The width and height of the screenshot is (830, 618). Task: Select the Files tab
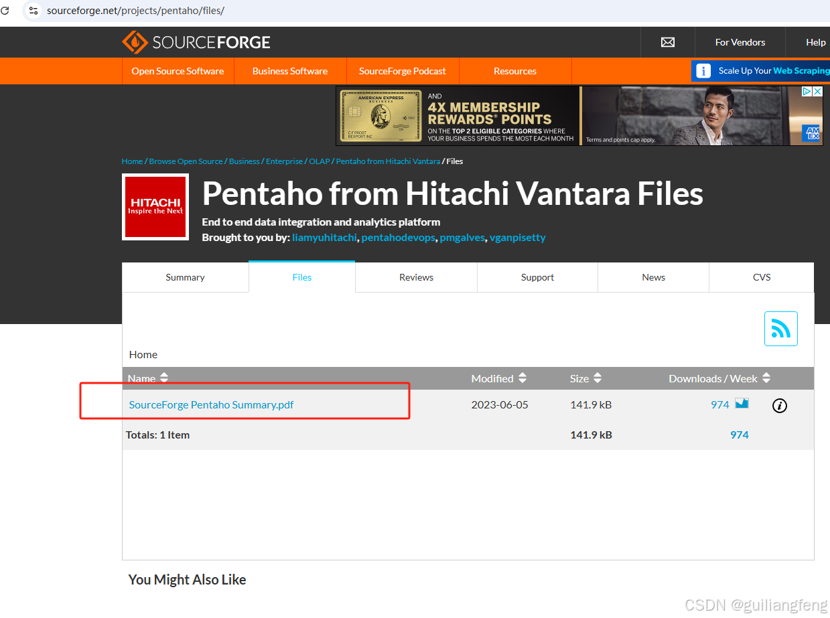[302, 277]
